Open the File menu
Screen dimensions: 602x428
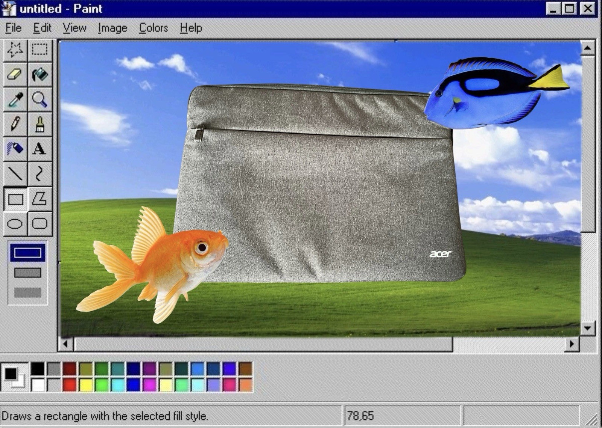pos(14,28)
